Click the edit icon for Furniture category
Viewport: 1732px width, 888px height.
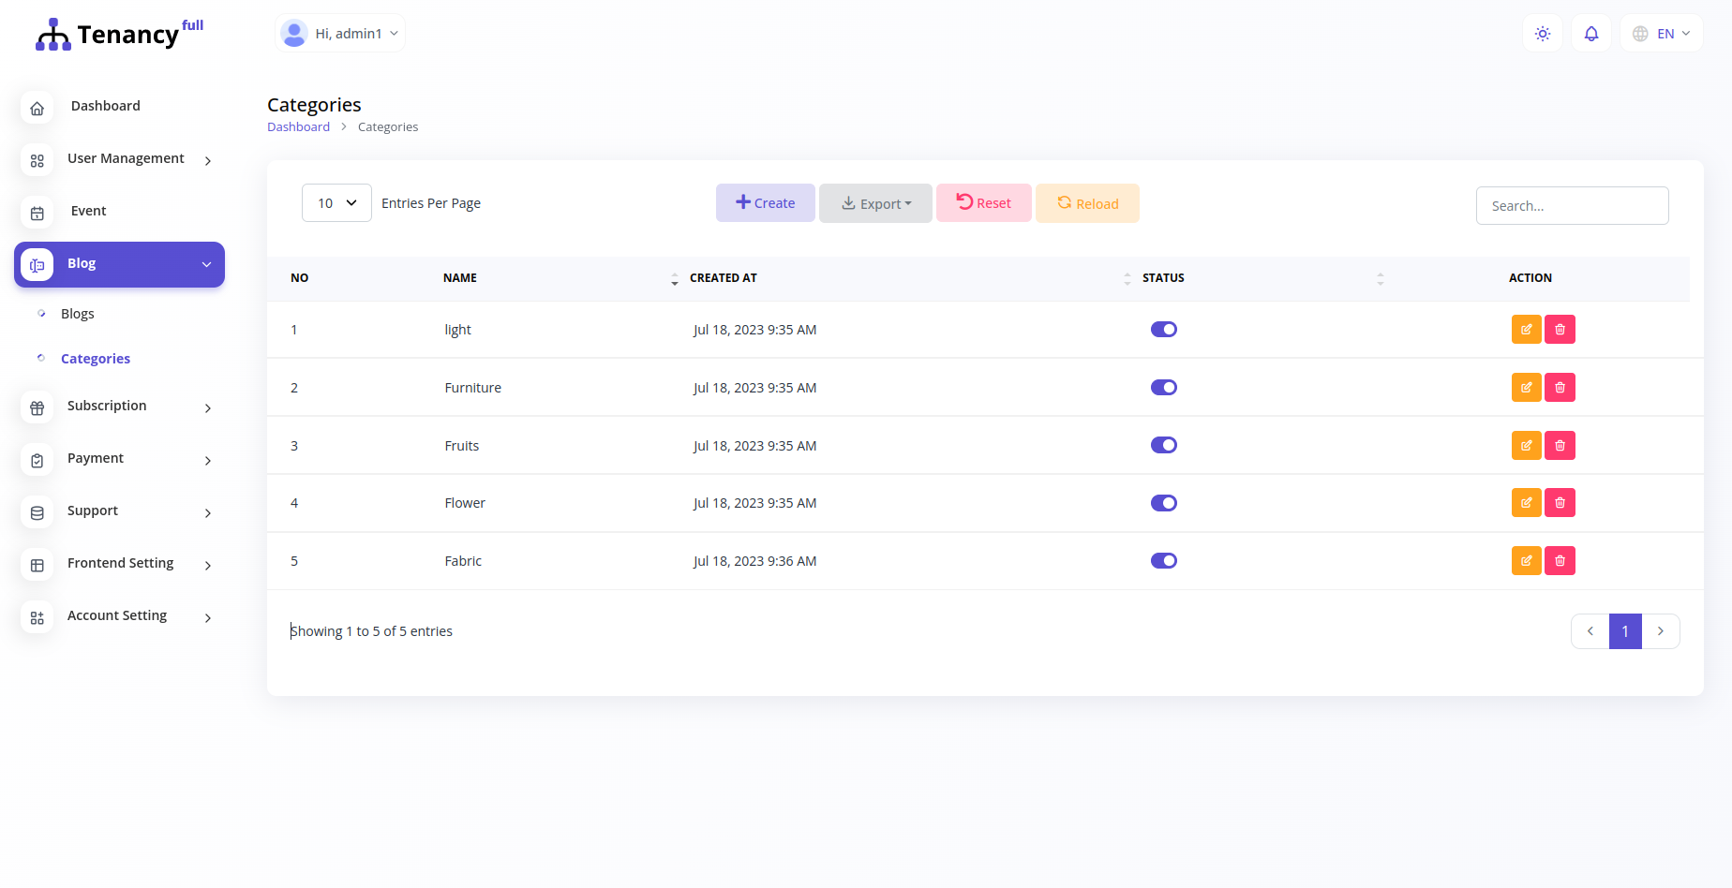coord(1526,387)
